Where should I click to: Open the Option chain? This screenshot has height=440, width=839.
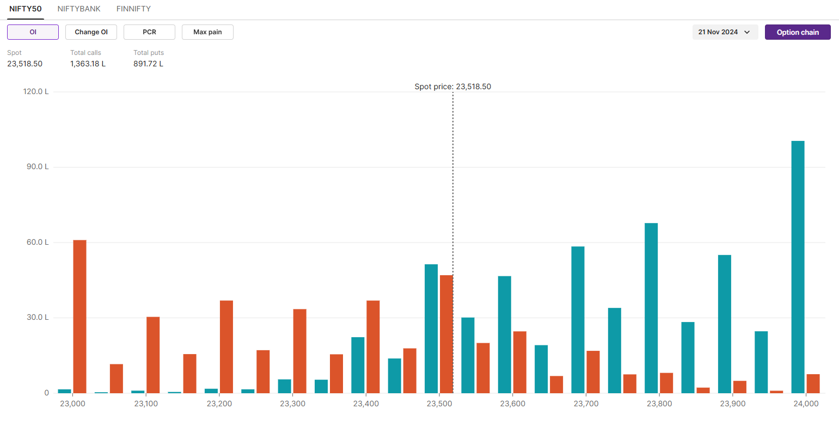pyautogui.click(x=798, y=32)
